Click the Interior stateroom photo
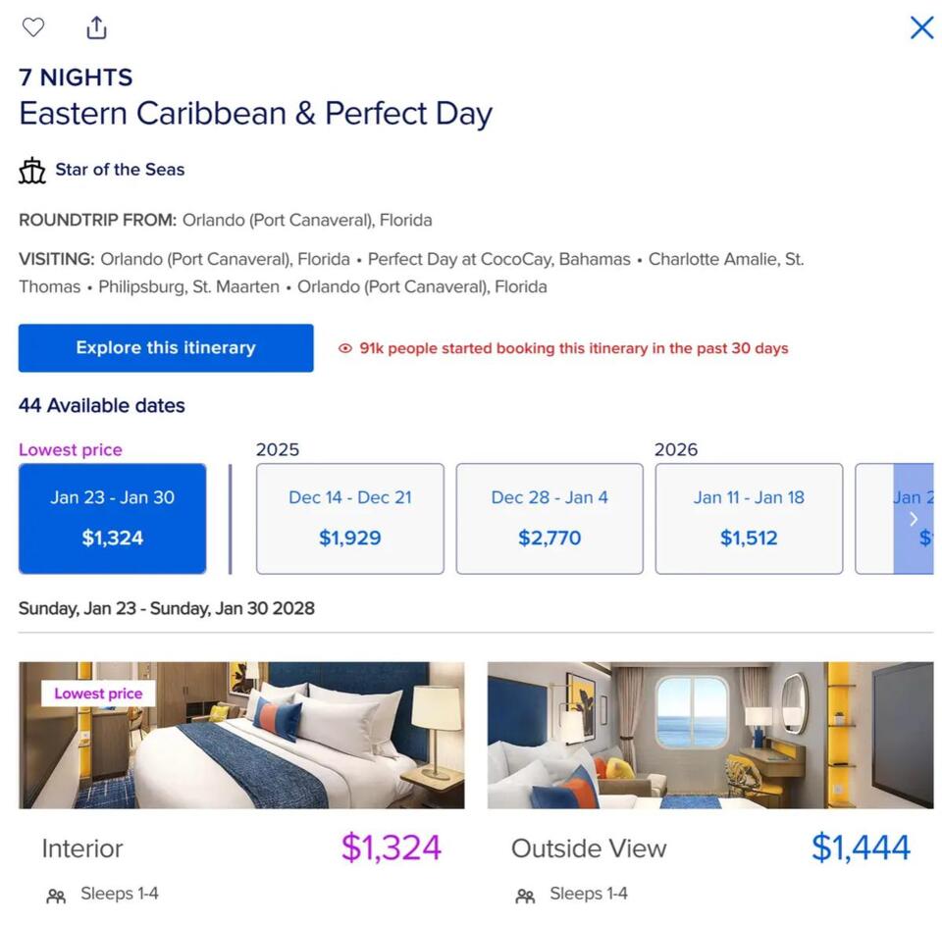 [241, 734]
